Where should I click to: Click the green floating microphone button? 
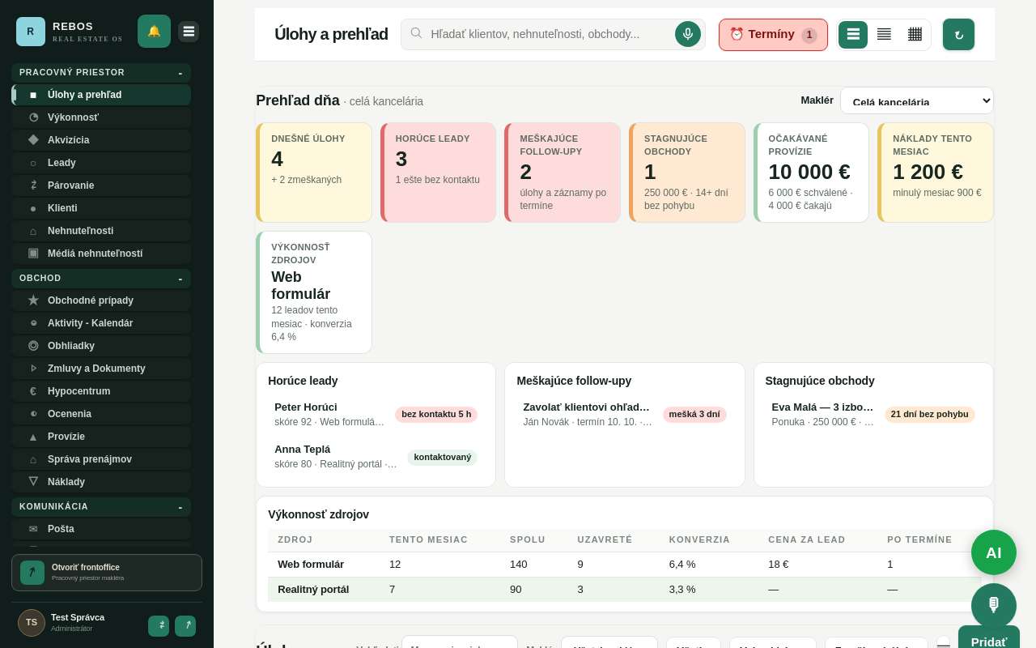coord(994,606)
